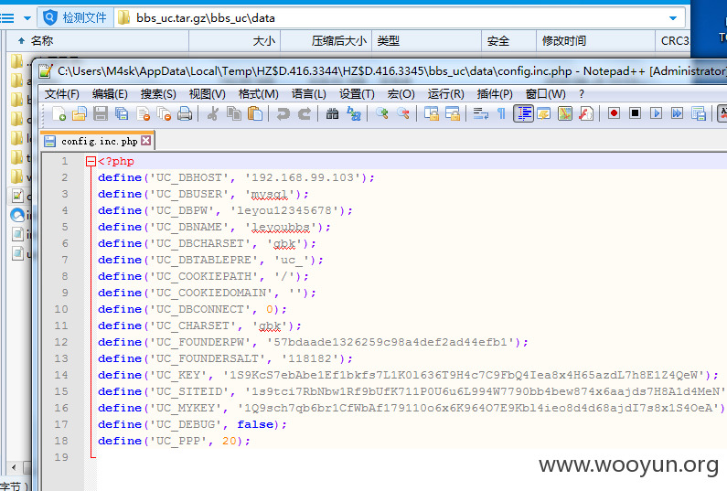Cut selection using scissors icon
Viewport: 727px width, 491px height.
pyautogui.click(x=213, y=113)
